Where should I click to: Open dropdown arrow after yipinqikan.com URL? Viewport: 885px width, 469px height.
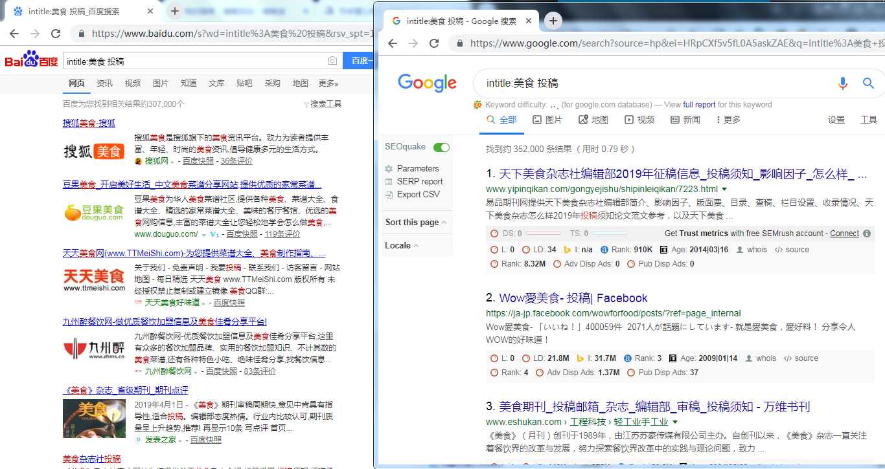pyautogui.click(x=724, y=190)
